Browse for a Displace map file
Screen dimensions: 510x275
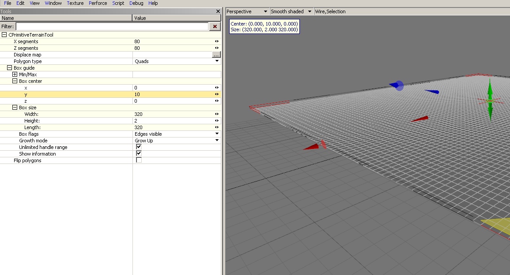click(x=216, y=55)
